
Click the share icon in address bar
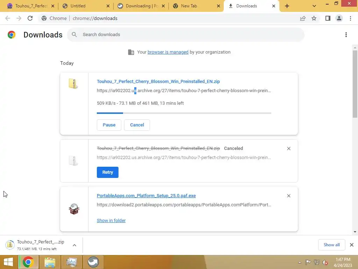[303, 18]
